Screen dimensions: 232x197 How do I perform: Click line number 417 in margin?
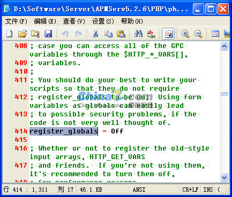pyautogui.click(x=21, y=166)
